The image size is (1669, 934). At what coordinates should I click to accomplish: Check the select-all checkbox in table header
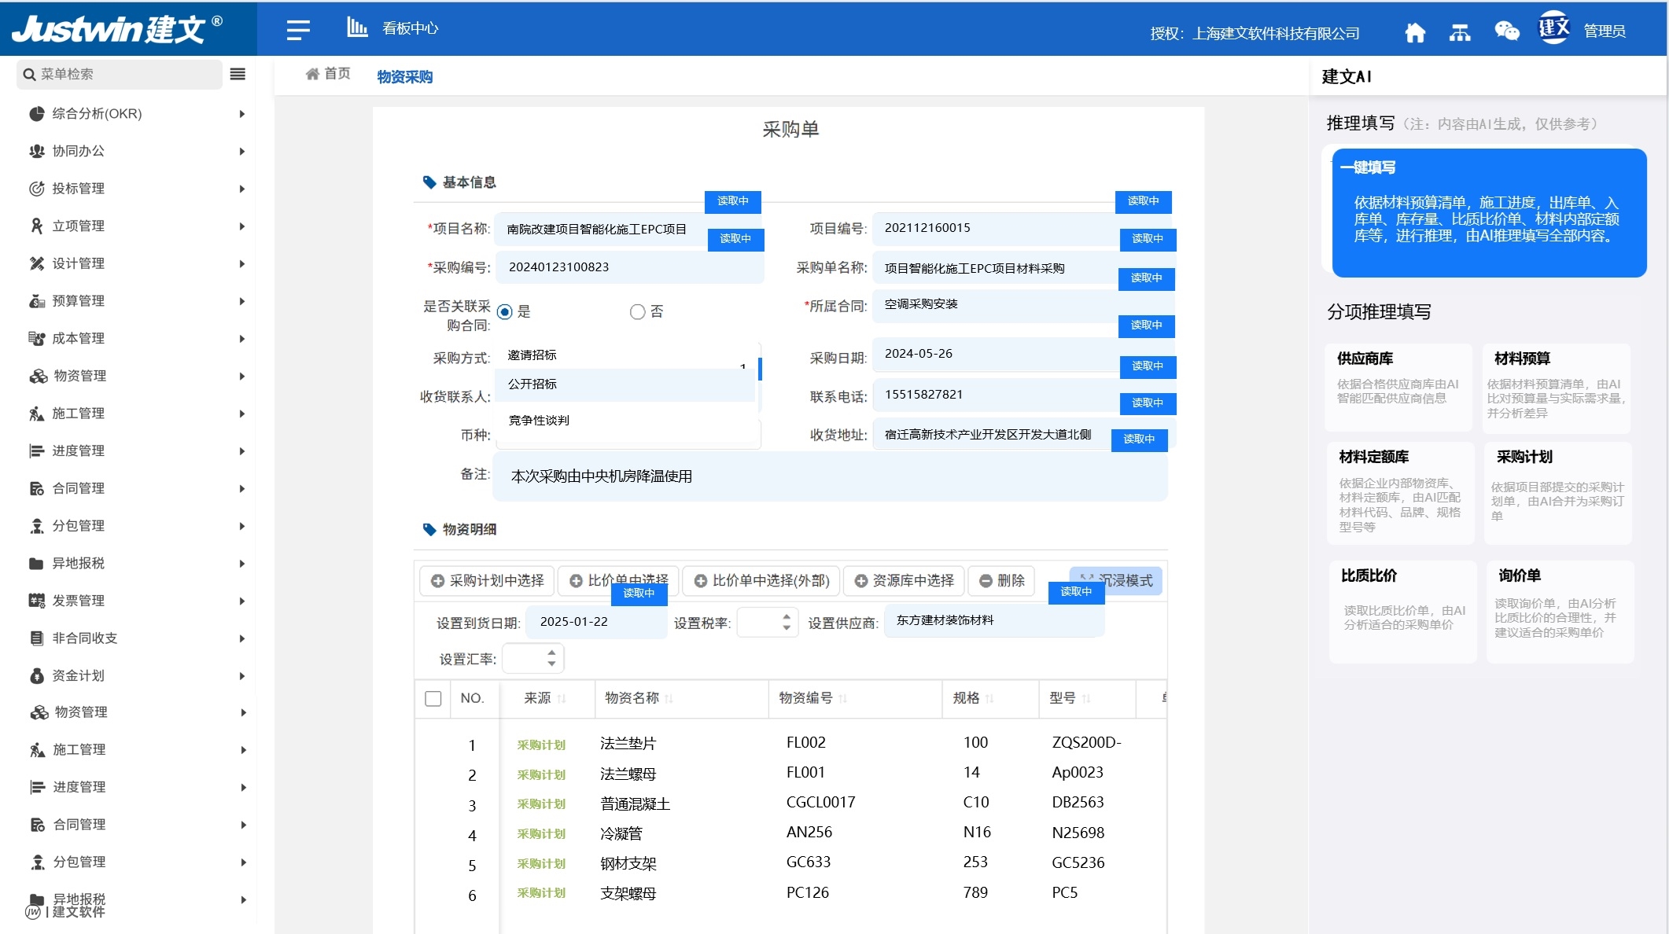click(x=433, y=698)
